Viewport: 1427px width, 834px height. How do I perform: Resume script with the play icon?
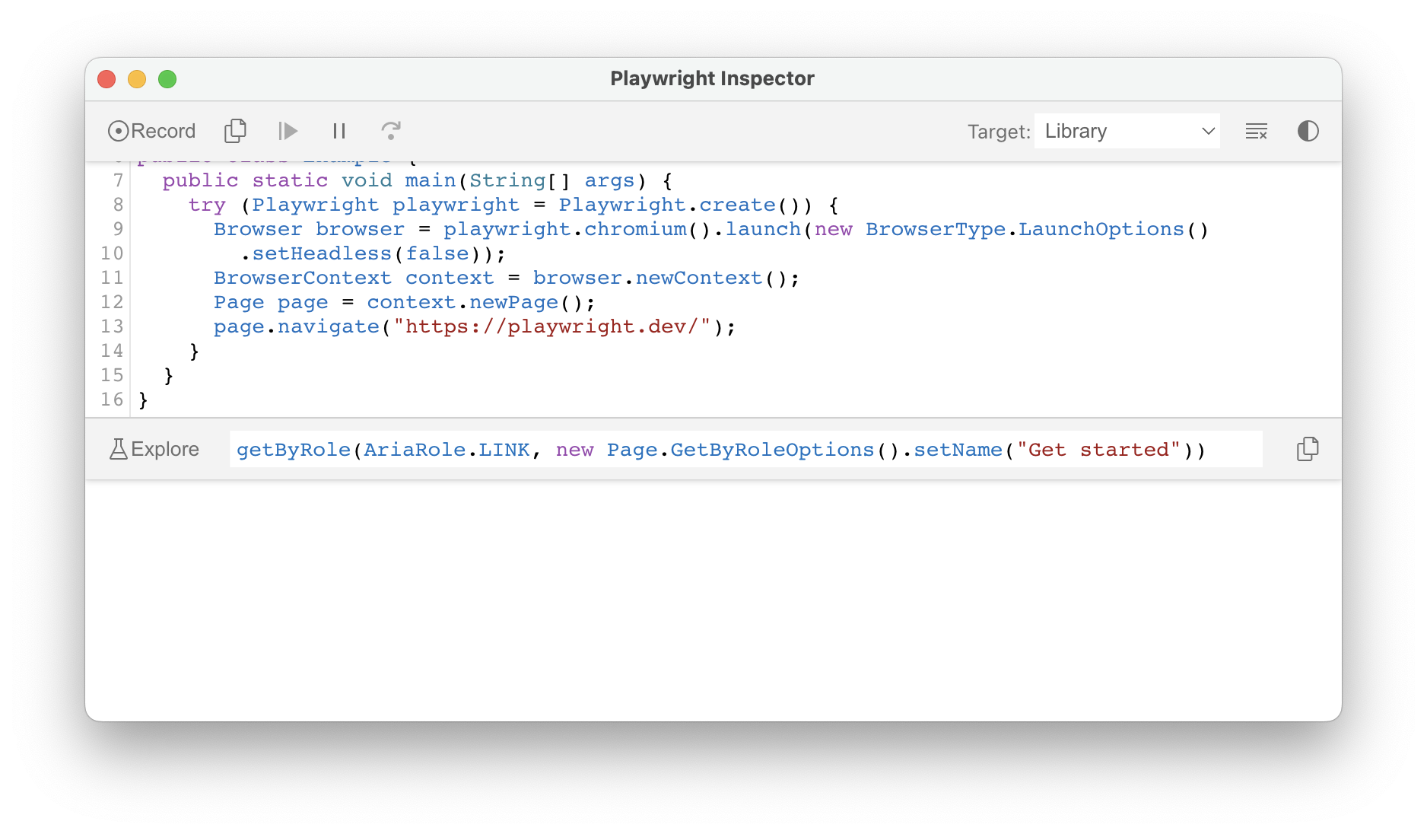pos(288,131)
